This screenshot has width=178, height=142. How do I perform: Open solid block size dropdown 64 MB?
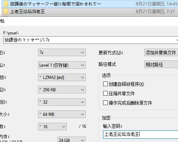62,114
